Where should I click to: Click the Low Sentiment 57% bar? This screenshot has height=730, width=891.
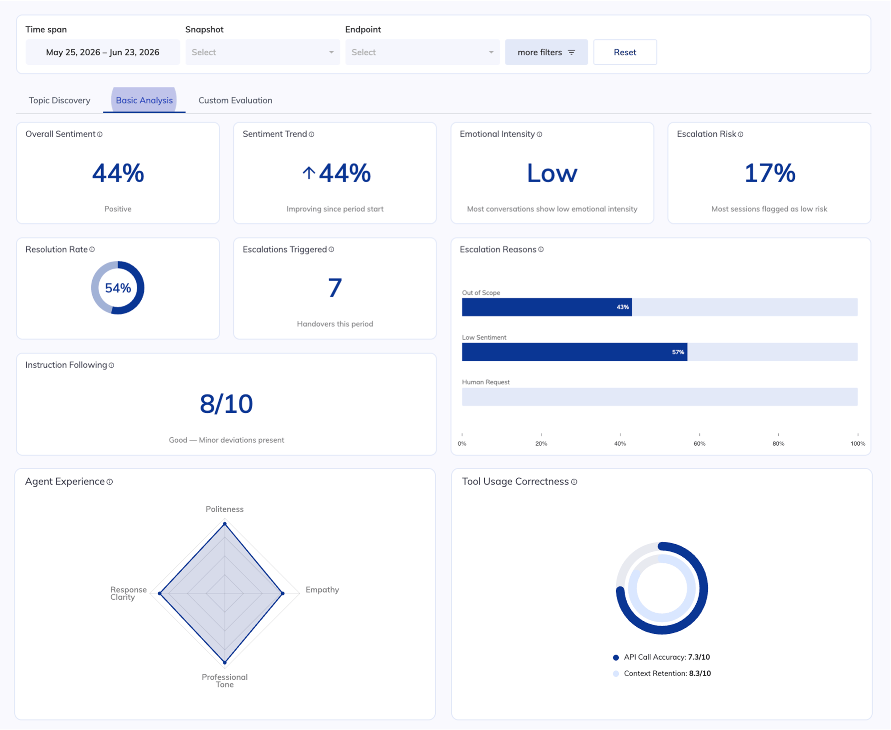(575, 352)
